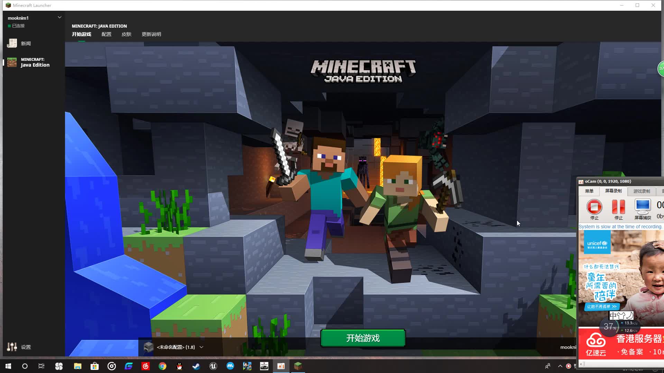Viewport: 664px width, 373px height.
Task: Open the 更新说明 tab
Action: point(151,34)
